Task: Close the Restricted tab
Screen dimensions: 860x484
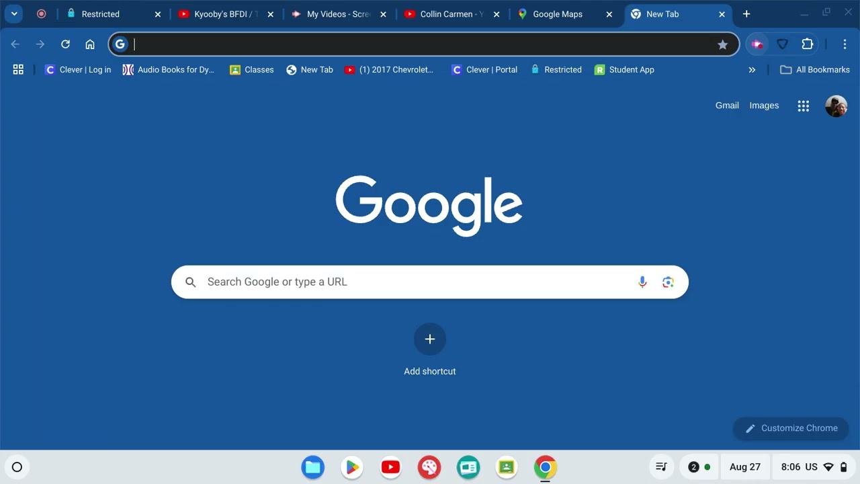Action: click(x=158, y=14)
